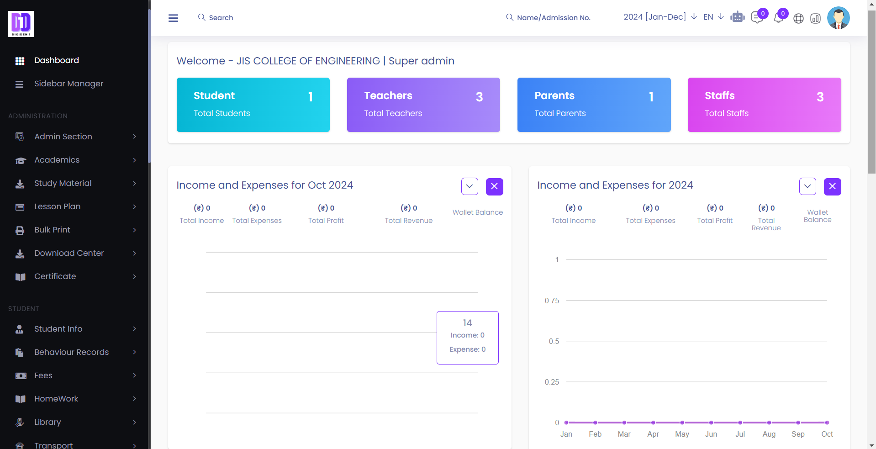This screenshot has width=876, height=449.
Task: Click the globe website icon
Action: coord(798,18)
